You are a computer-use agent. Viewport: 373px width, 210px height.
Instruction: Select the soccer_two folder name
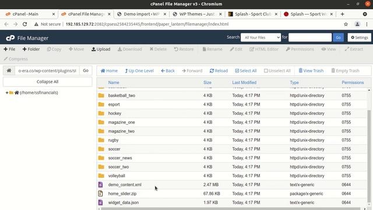pos(118,167)
